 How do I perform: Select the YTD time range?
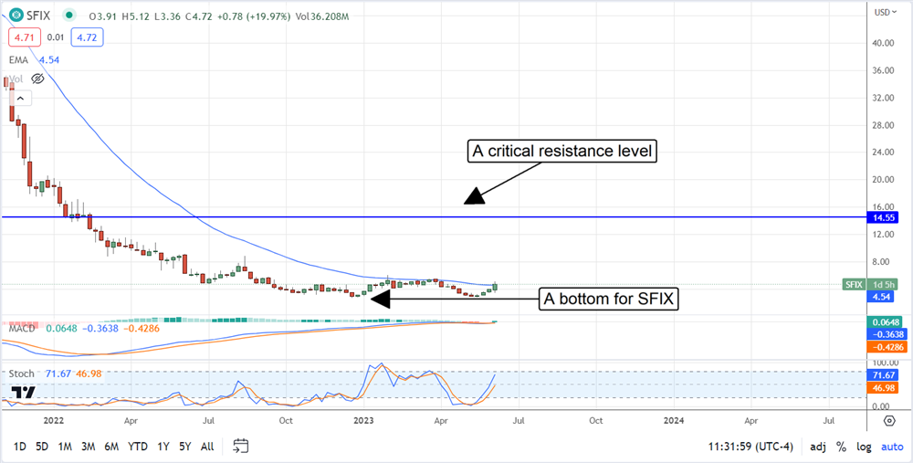point(138,447)
